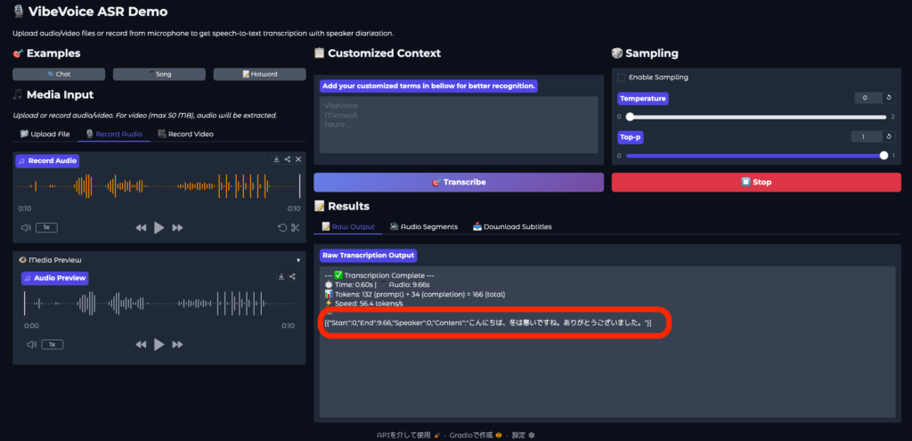This screenshot has height=441, width=912.
Task: Open the Audio Segments tab
Action: tap(424, 226)
